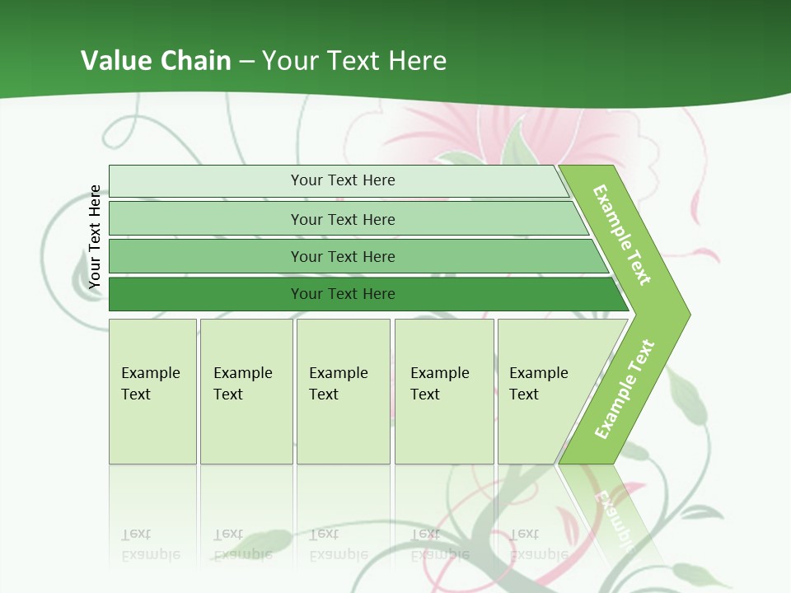Click the third horizontal green bar
The height and width of the screenshot is (593, 791).
(343, 256)
